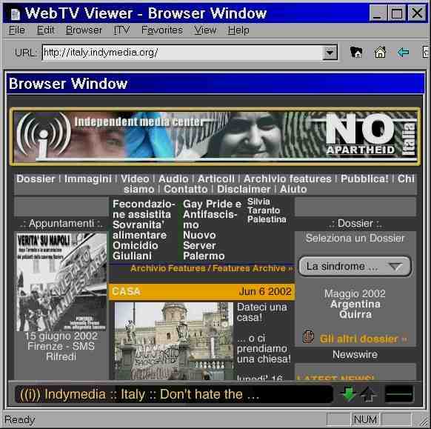The height and width of the screenshot is (429, 431).
Task: Open the Argentina dossier link
Action: coord(355,304)
